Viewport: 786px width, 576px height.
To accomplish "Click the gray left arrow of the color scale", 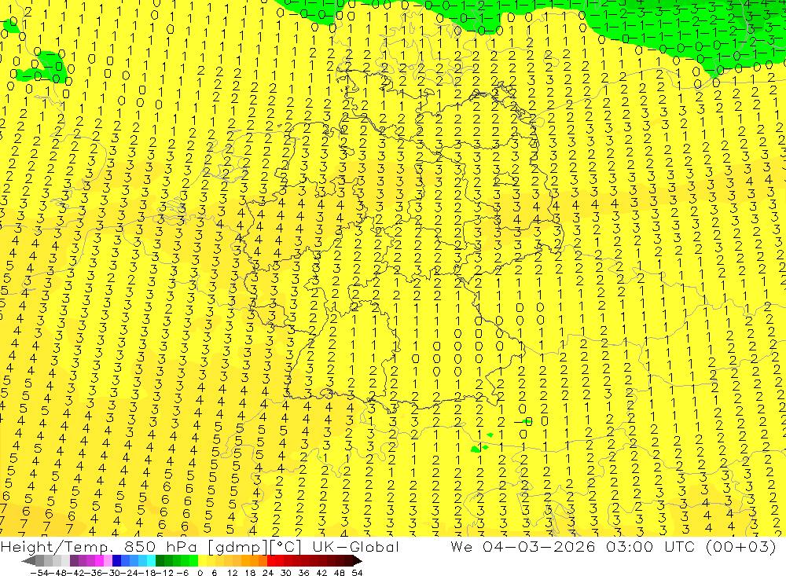I will click(28, 560).
